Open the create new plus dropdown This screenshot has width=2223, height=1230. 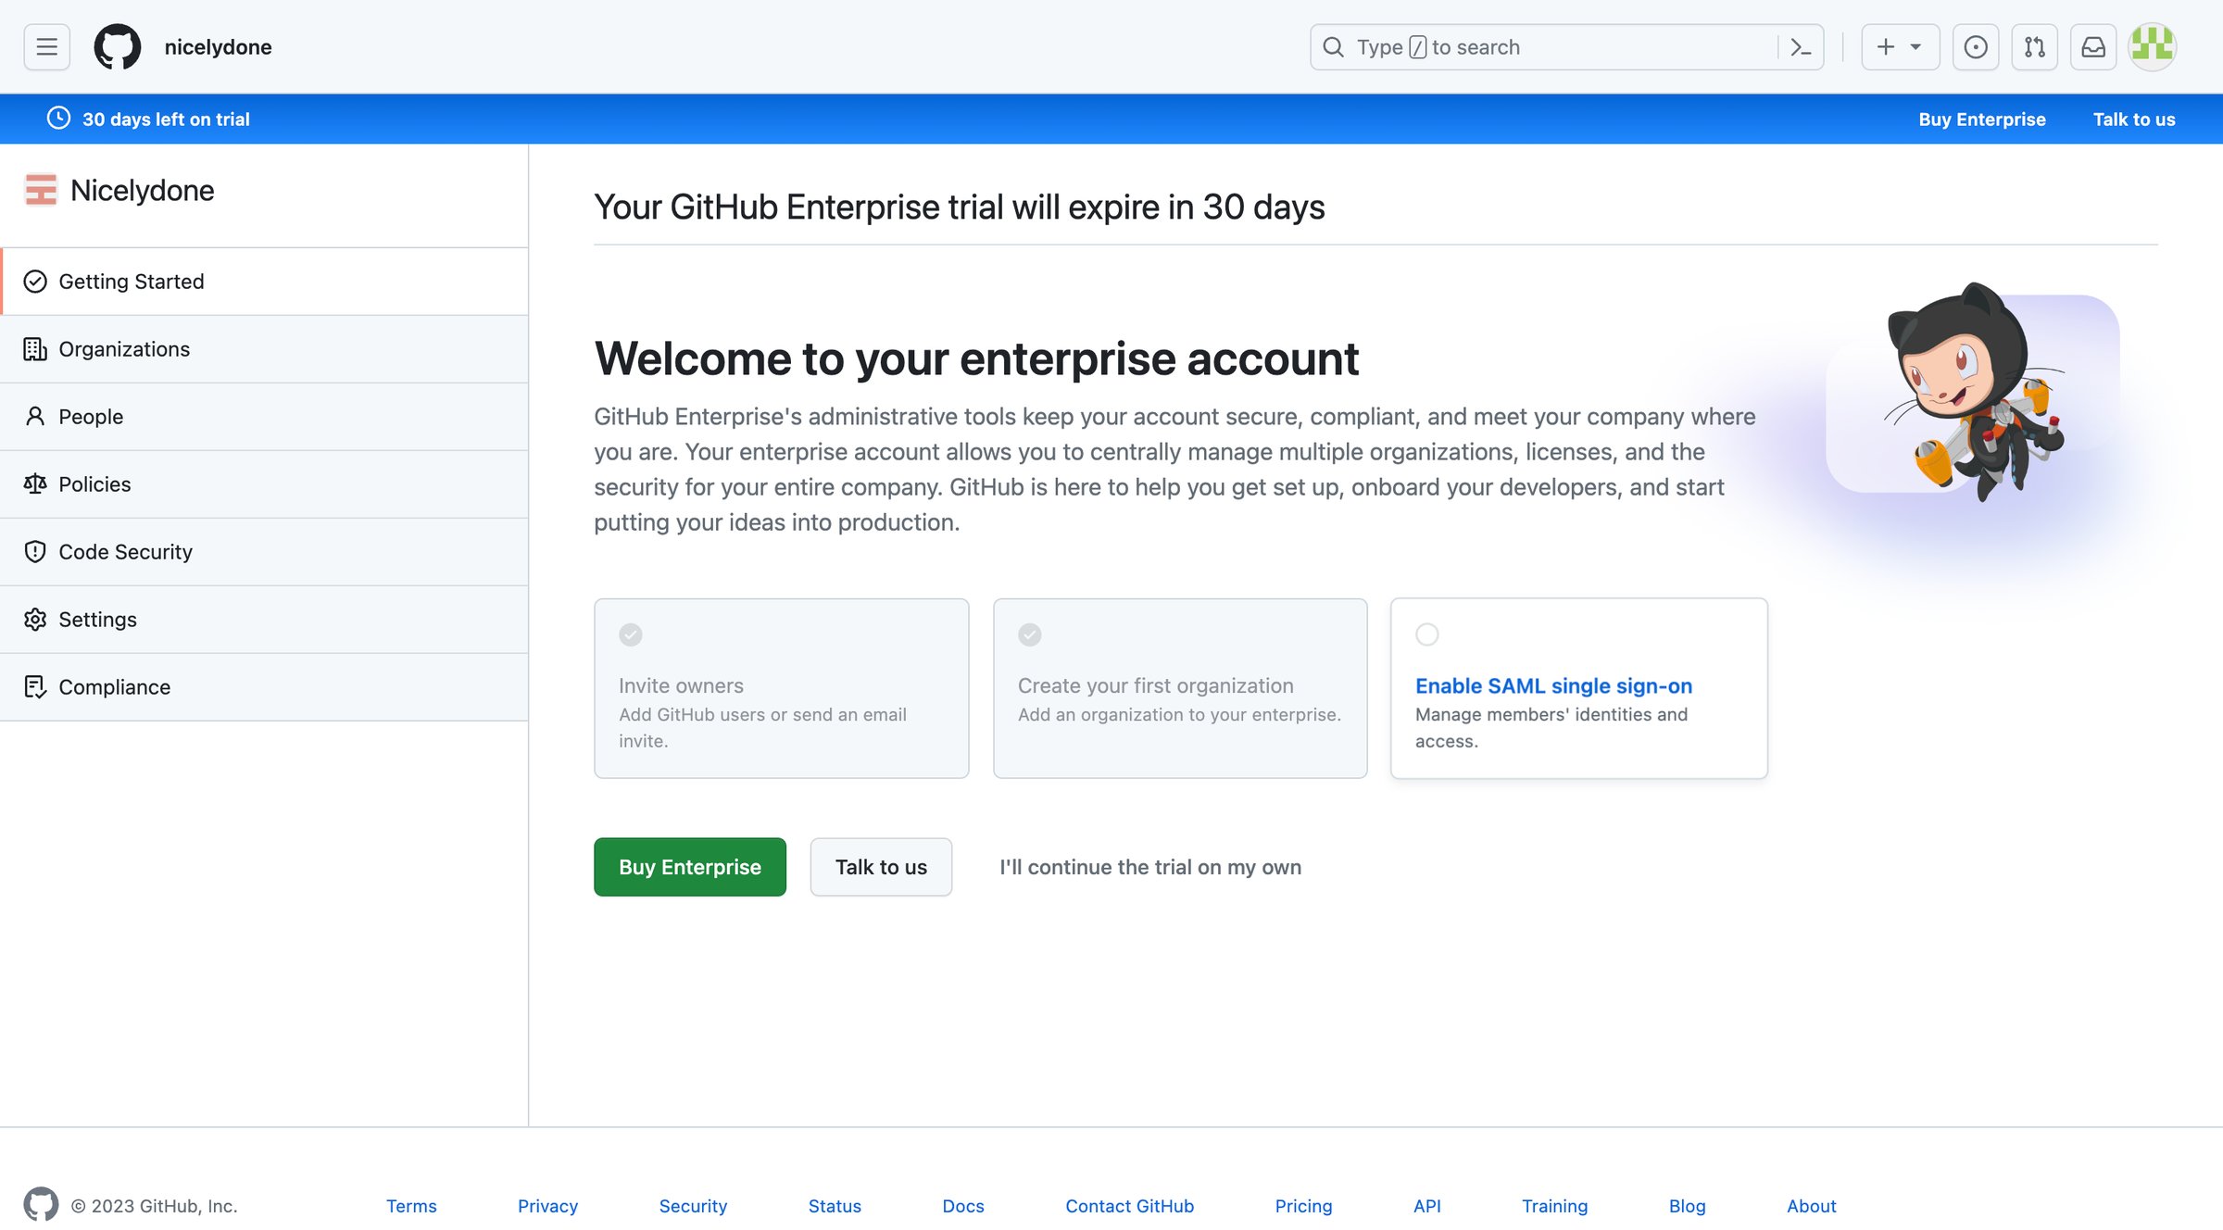[1900, 46]
